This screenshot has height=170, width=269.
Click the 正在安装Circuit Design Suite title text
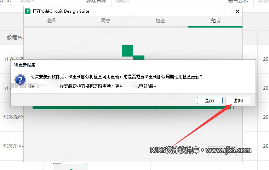[61, 11]
